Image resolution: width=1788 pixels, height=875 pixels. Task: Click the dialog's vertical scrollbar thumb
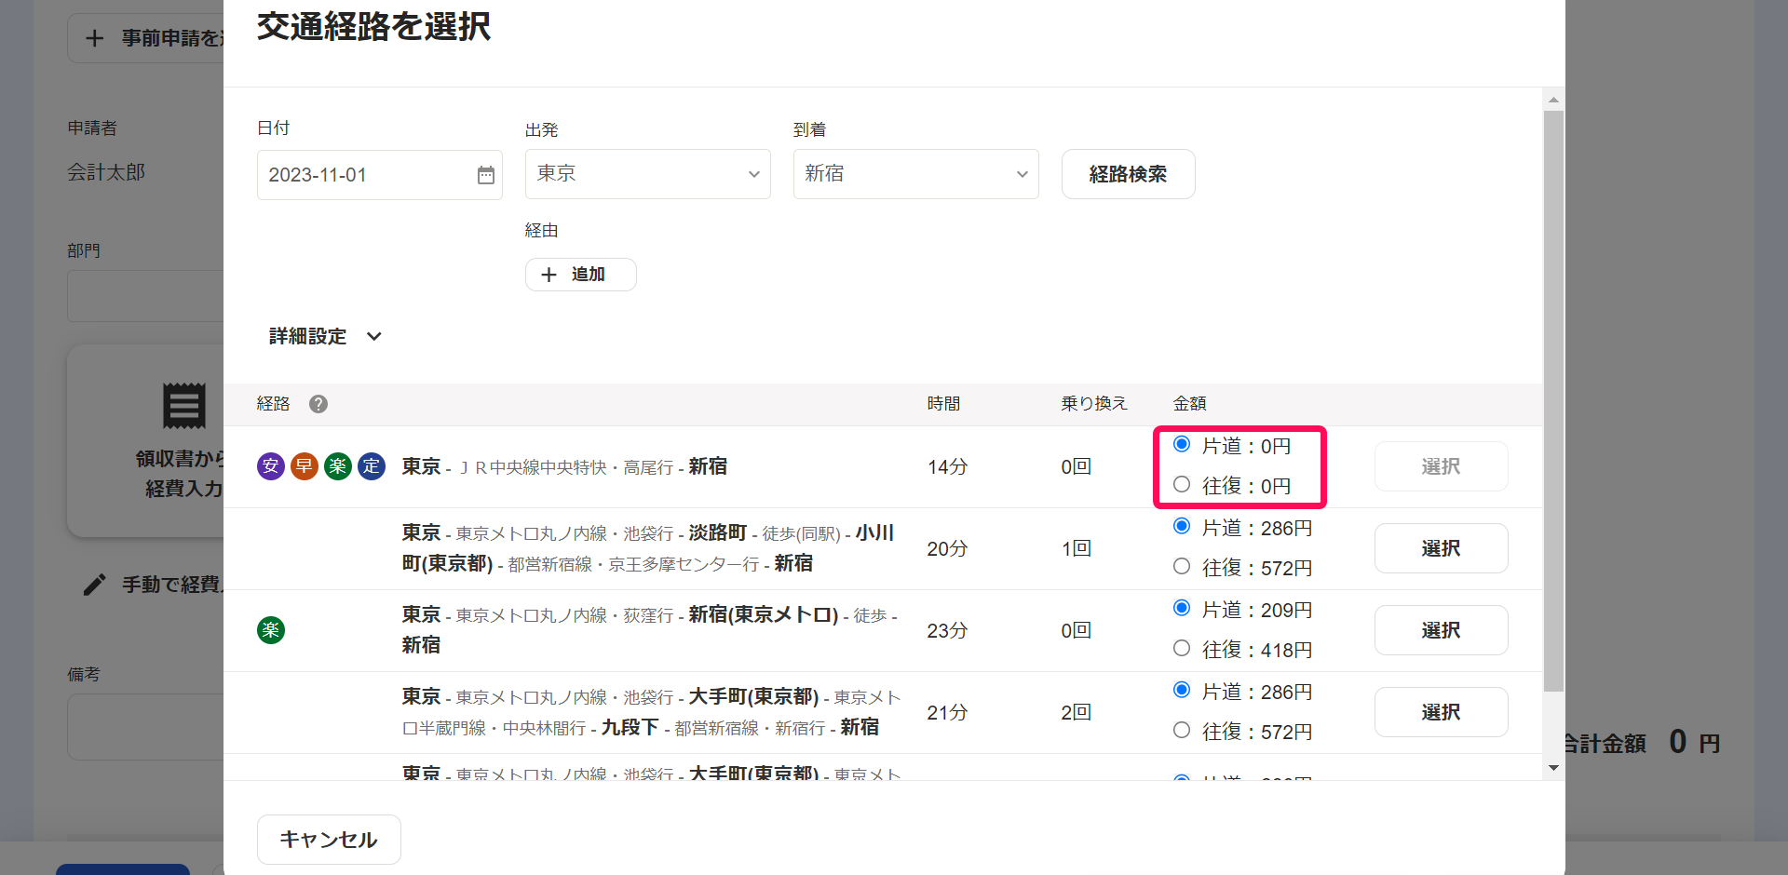point(1553,401)
